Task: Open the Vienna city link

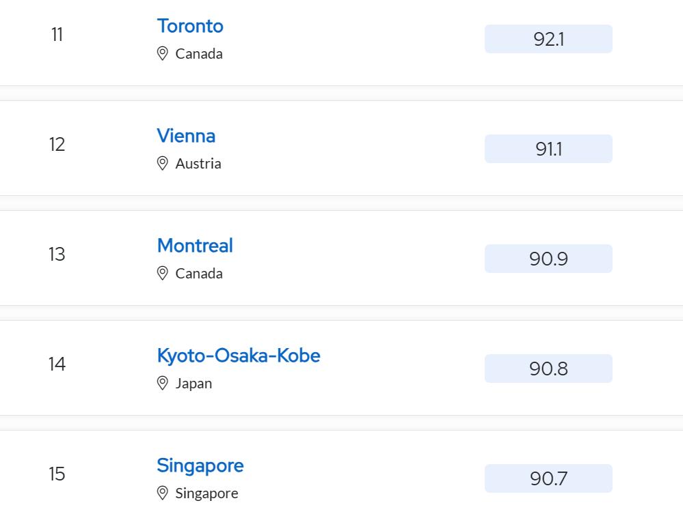Action: pyautogui.click(x=186, y=136)
